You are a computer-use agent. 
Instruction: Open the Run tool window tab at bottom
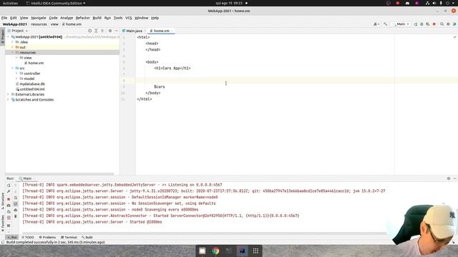click(x=12, y=237)
